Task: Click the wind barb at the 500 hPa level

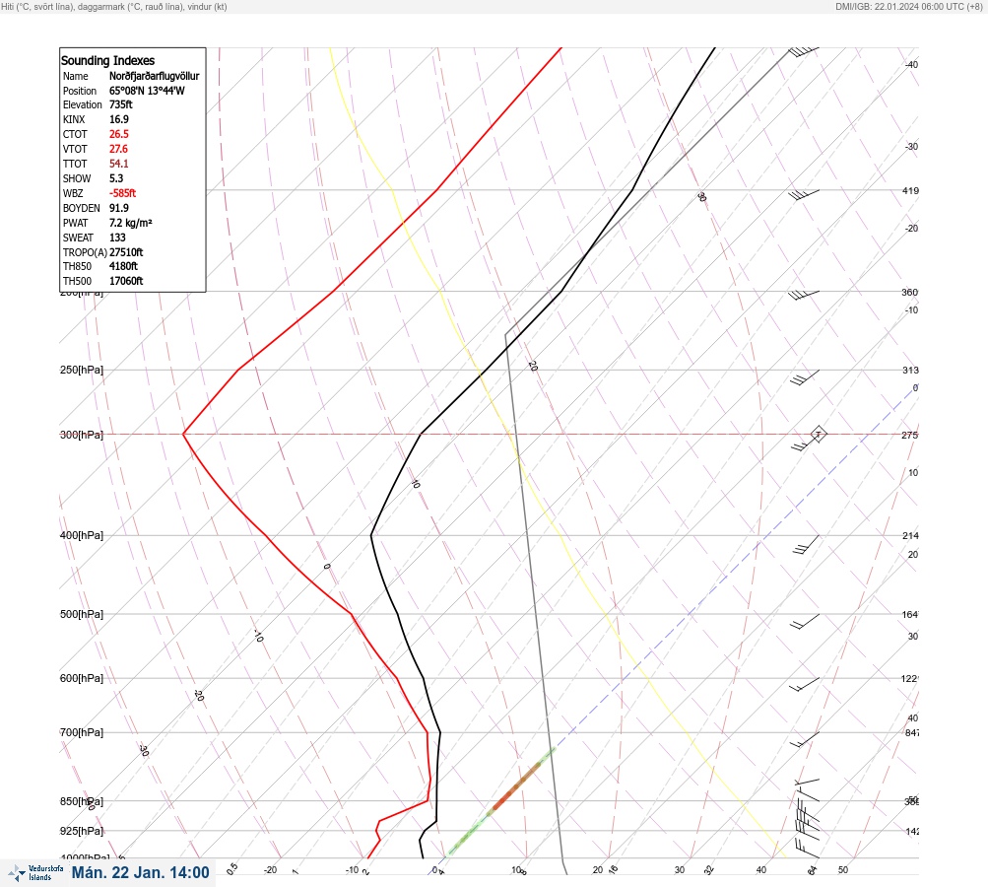Action: click(805, 622)
